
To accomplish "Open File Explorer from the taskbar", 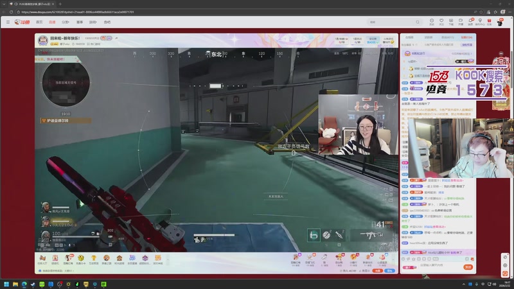I will pos(15,284).
